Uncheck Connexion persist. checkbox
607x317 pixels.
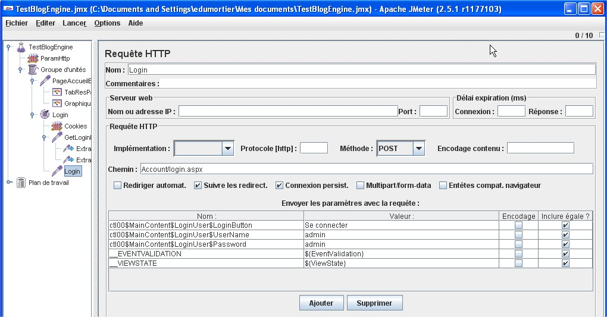click(279, 186)
